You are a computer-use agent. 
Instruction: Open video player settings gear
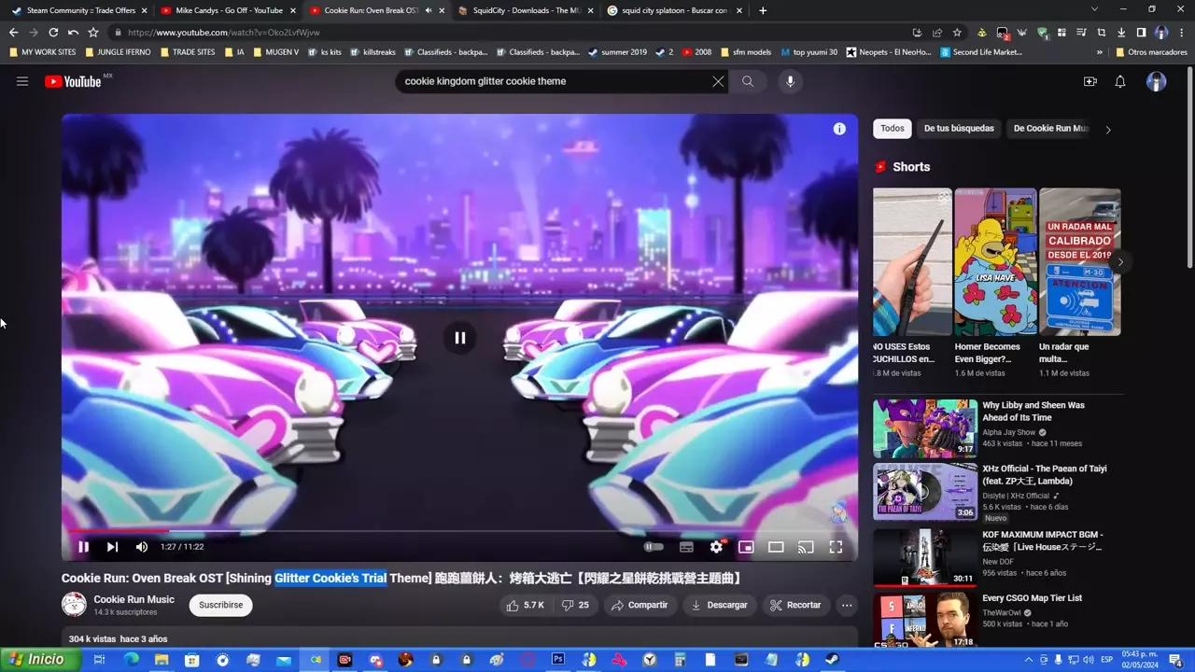point(716,547)
